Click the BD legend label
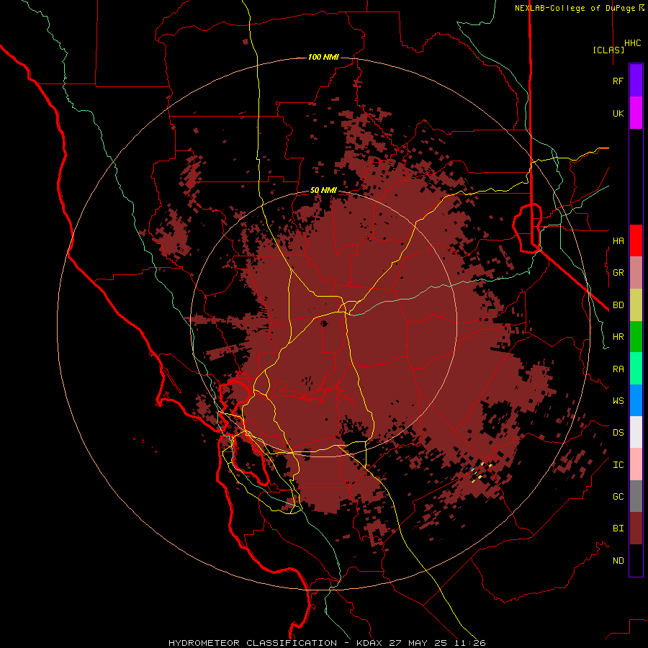The height and width of the screenshot is (648, 648). 618,305
